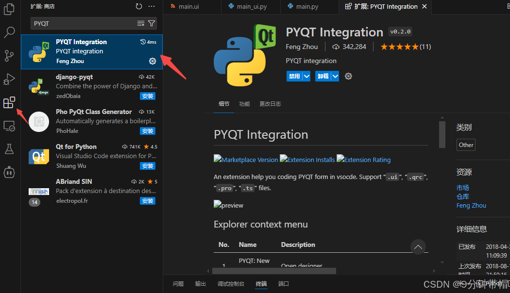Click the preview broken image
This screenshot has height=293, width=510.
[228, 205]
